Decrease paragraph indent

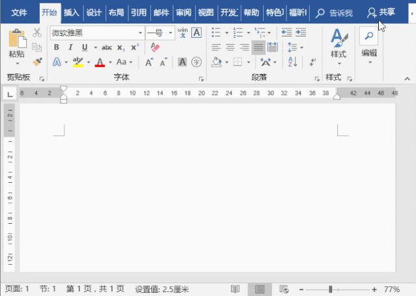[286, 33]
